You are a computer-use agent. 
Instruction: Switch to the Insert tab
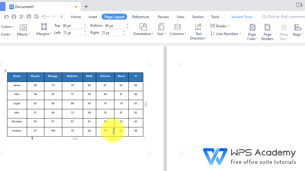[93, 17]
